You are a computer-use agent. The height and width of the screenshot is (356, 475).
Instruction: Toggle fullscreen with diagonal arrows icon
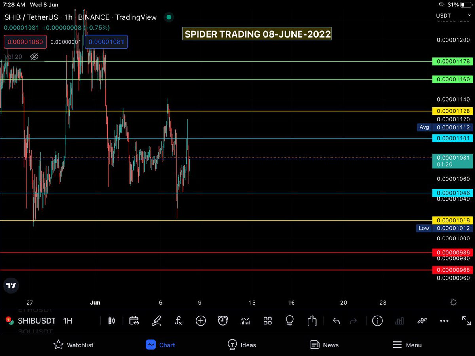466,321
